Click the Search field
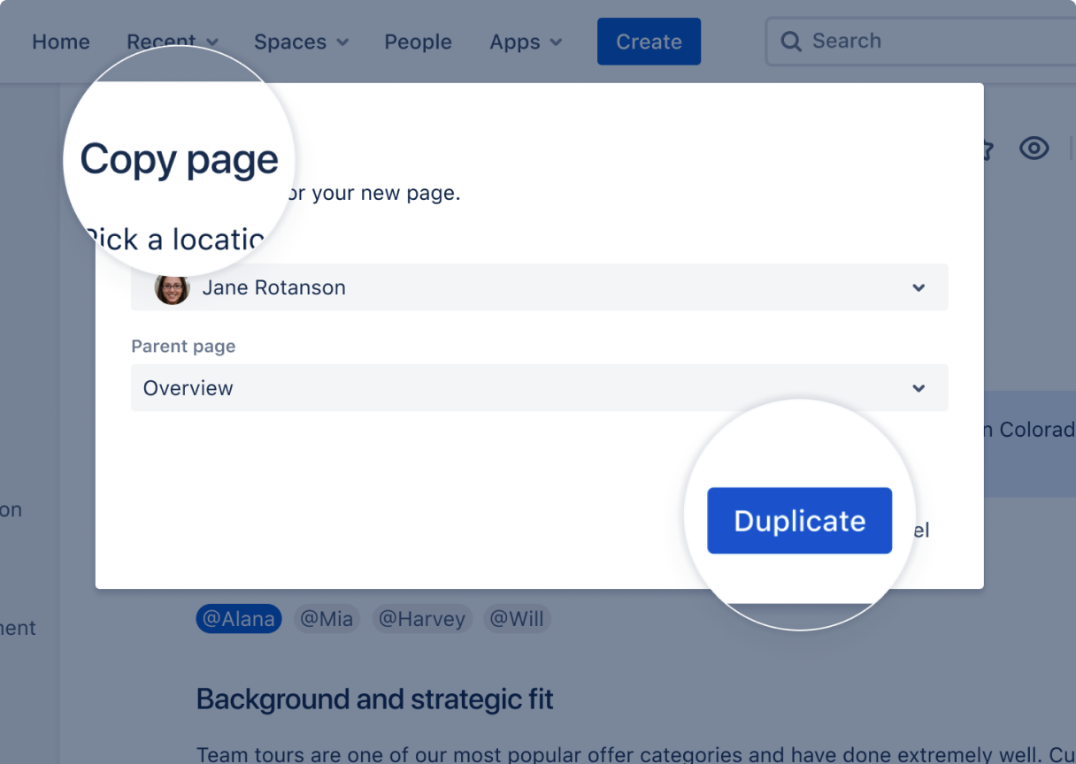The height and width of the screenshot is (764, 1076). click(920, 41)
